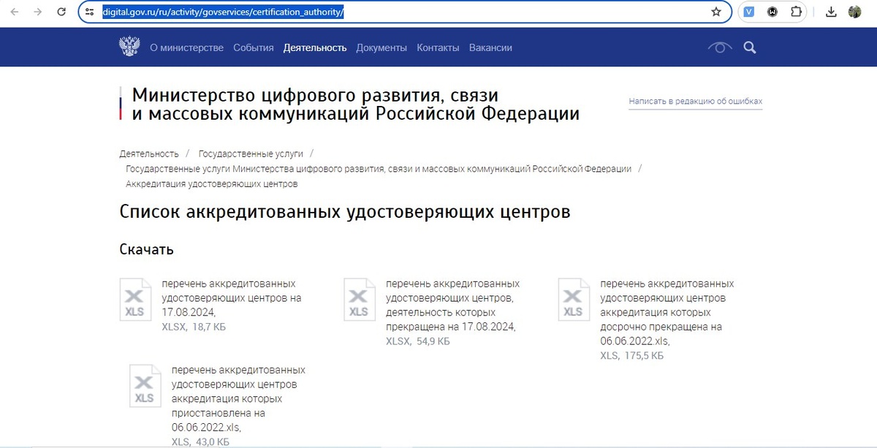Click inside the browser address bar
The height and width of the screenshot is (448, 877).
365,12
